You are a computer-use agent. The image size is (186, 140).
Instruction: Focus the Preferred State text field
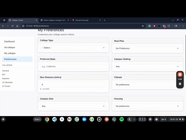point(73,66)
